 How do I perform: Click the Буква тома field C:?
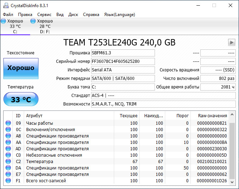(x=123, y=87)
